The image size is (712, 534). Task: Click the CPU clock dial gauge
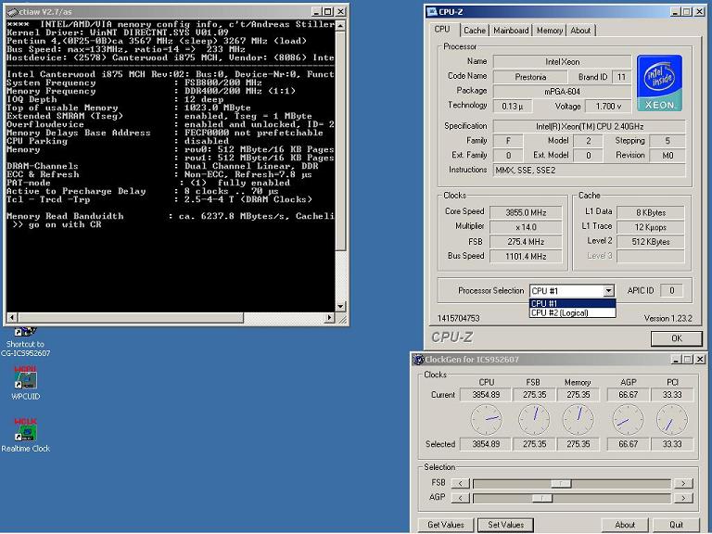pos(487,420)
